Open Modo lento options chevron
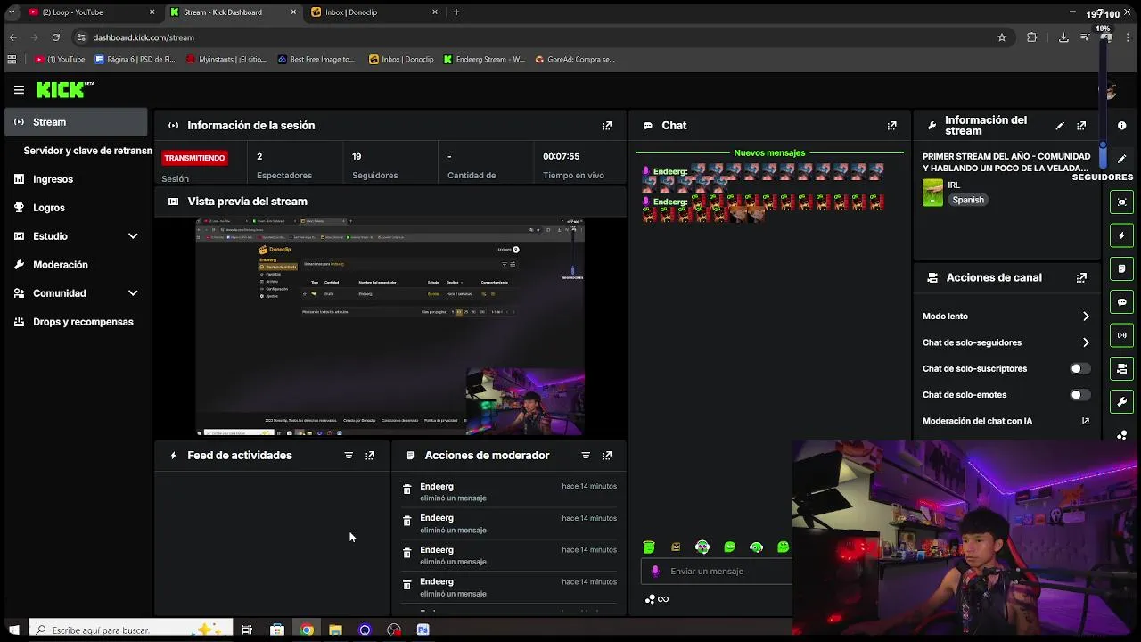The image size is (1141, 642). tap(1086, 317)
